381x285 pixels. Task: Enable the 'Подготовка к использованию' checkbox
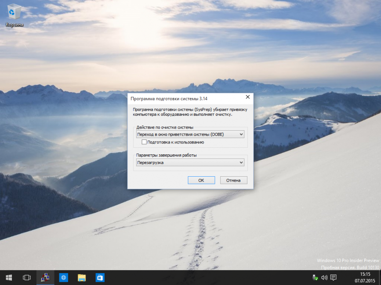pos(144,142)
